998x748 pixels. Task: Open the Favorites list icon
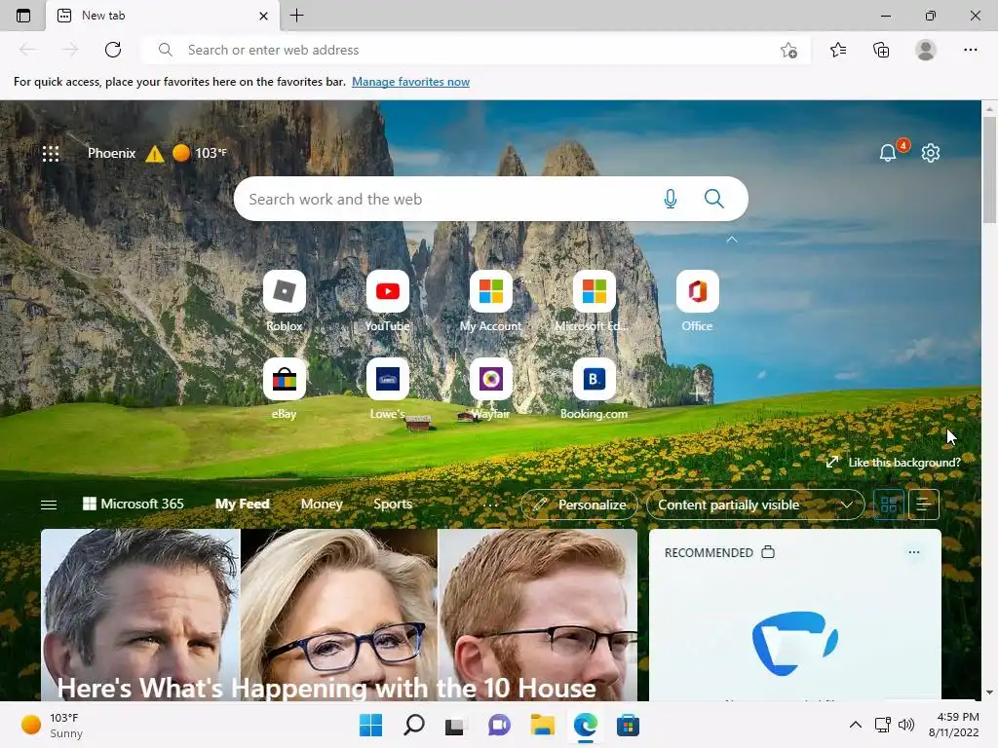pos(838,50)
